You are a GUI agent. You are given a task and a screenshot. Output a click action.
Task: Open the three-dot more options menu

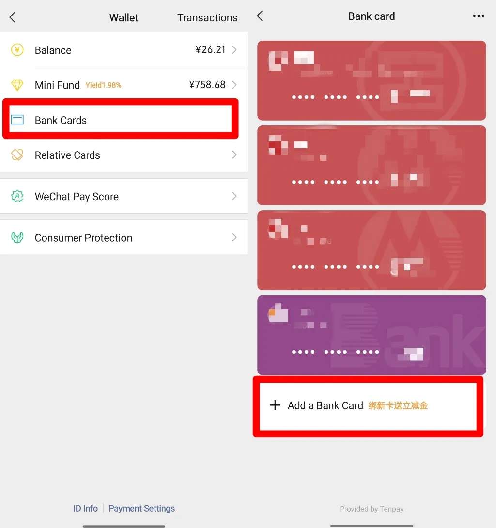click(479, 16)
